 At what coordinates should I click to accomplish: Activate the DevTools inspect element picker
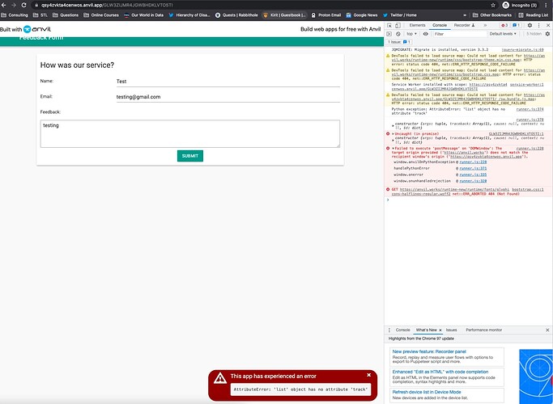click(x=389, y=25)
